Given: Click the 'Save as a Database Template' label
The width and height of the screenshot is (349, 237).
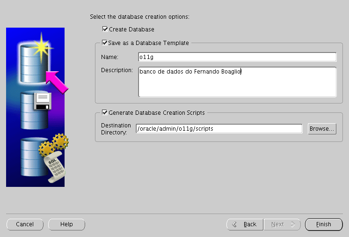Looking at the screenshot, I should point(148,43).
